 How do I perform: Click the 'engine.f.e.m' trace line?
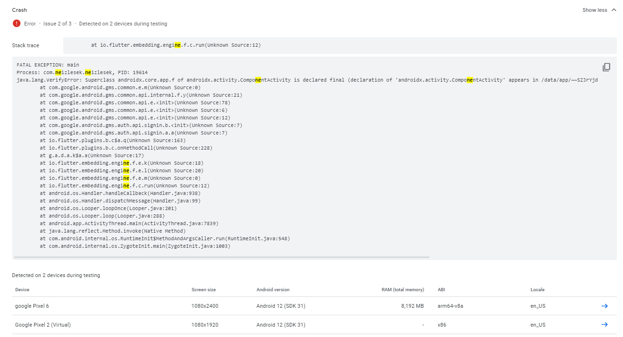coord(120,178)
